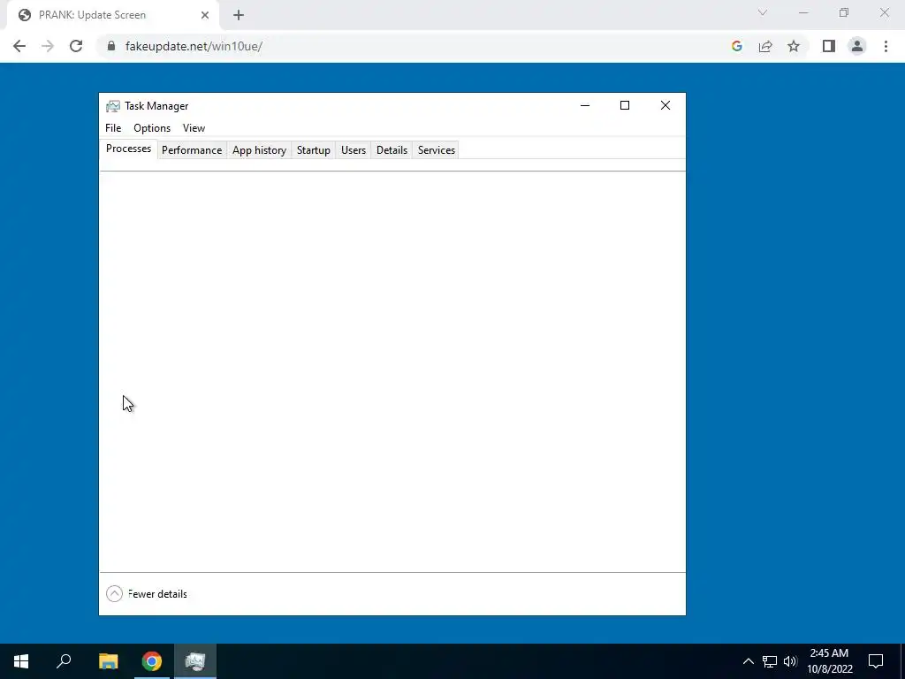Bookmark this page with the star icon
The image size is (905, 679).
tap(794, 46)
